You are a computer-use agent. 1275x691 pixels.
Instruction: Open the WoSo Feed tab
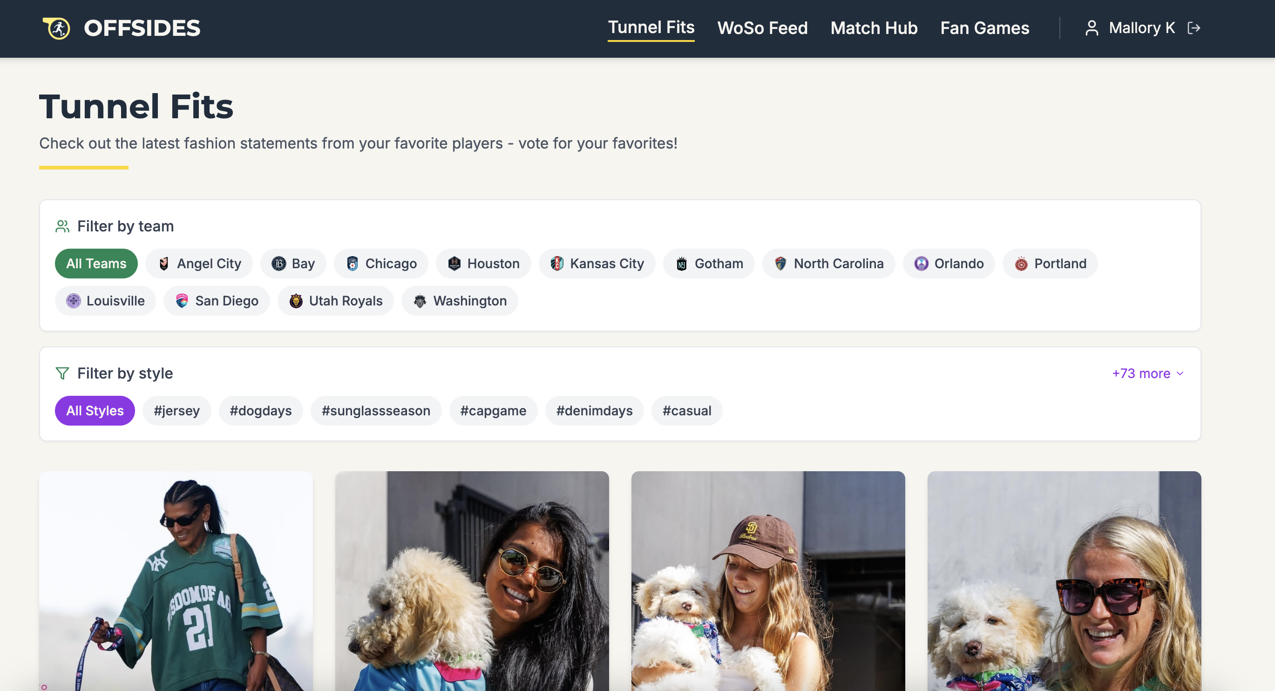(x=762, y=28)
